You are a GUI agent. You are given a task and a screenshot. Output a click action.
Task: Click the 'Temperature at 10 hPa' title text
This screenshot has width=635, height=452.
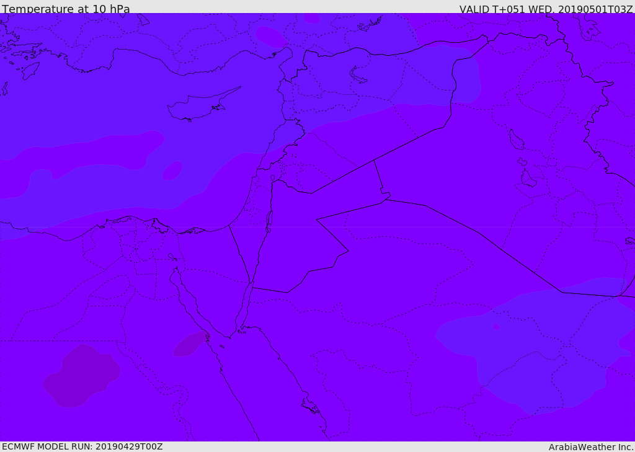(x=66, y=9)
